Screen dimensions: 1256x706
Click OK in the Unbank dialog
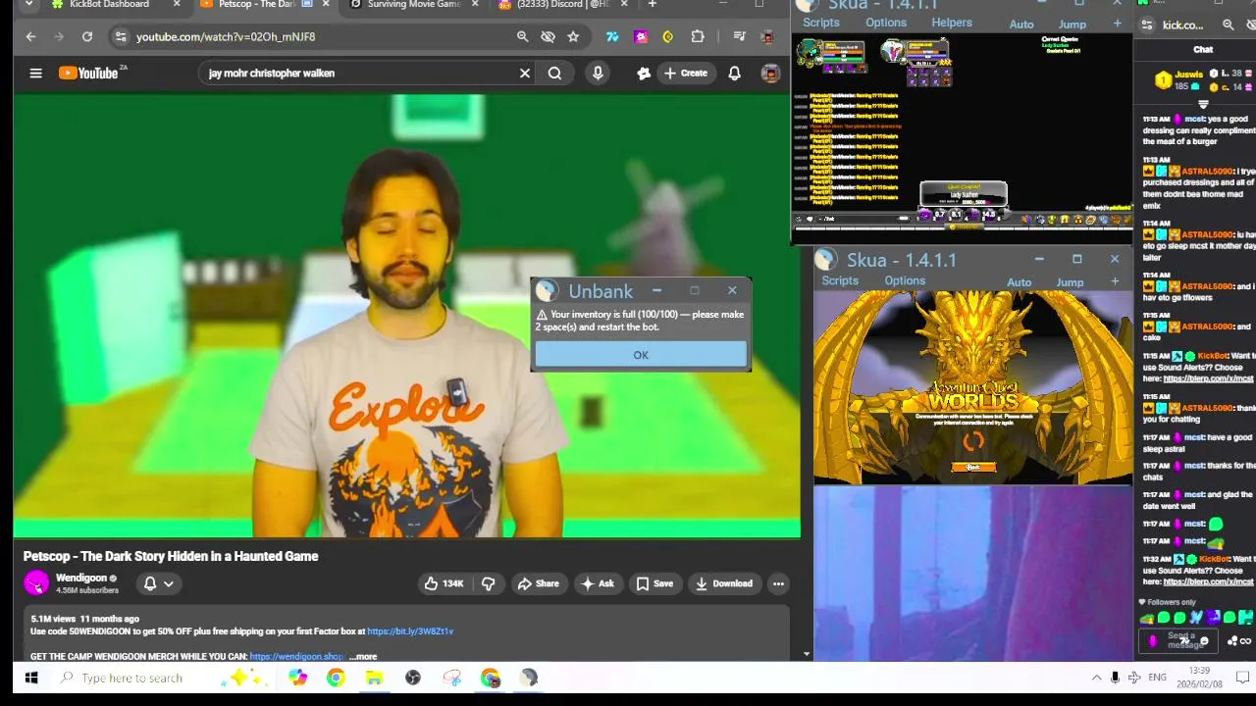pyautogui.click(x=641, y=355)
